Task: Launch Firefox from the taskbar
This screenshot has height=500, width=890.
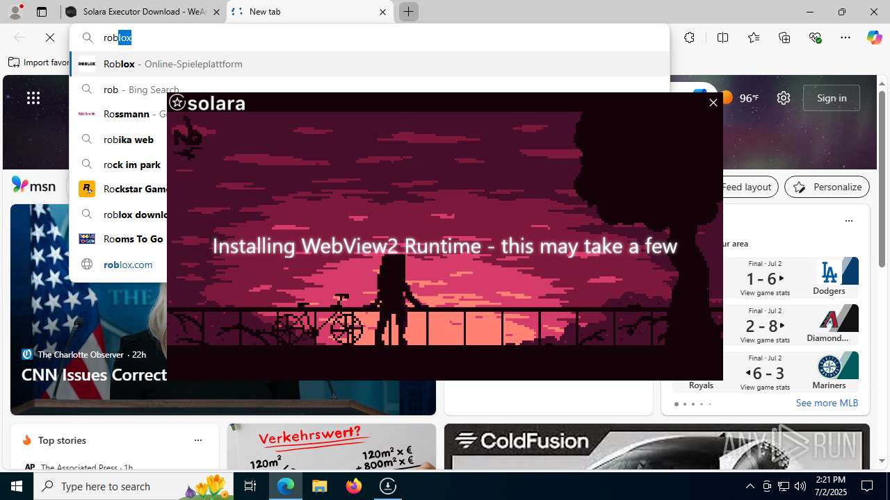Action: (354, 486)
